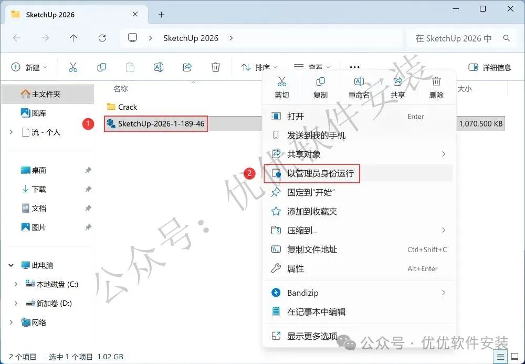Click the Back navigation arrow
This screenshot has width=525, height=364.
(x=16, y=38)
